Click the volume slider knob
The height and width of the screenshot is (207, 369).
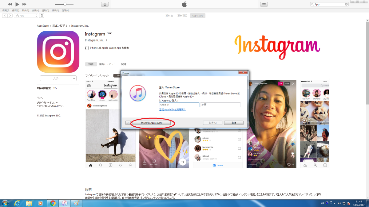(x=65, y=4)
